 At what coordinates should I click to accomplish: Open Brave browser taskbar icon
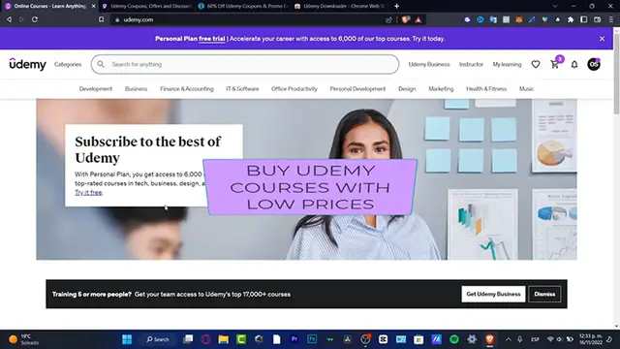[x=490, y=339]
